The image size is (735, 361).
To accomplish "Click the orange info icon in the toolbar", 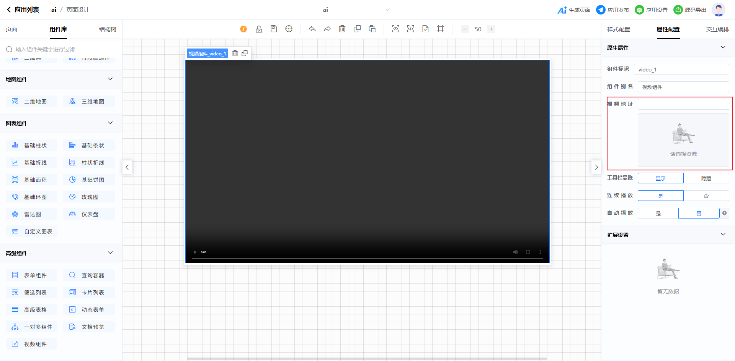I will click(x=243, y=29).
